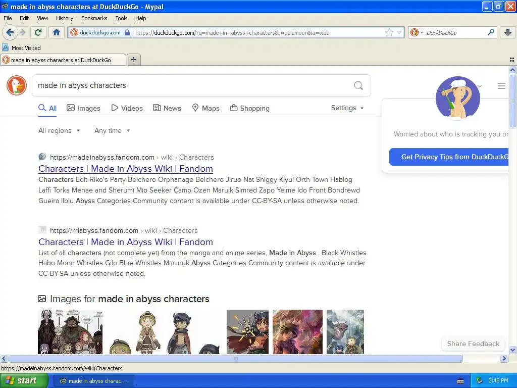Image resolution: width=517 pixels, height=388 pixels.
Task: Open the Riko and Reg chibi thumbnail
Action: (165, 332)
